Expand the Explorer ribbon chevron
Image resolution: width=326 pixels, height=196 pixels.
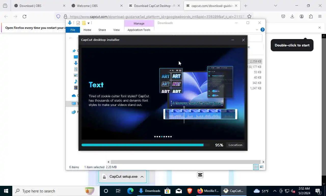pyautogui.click(x=257, y=30)
